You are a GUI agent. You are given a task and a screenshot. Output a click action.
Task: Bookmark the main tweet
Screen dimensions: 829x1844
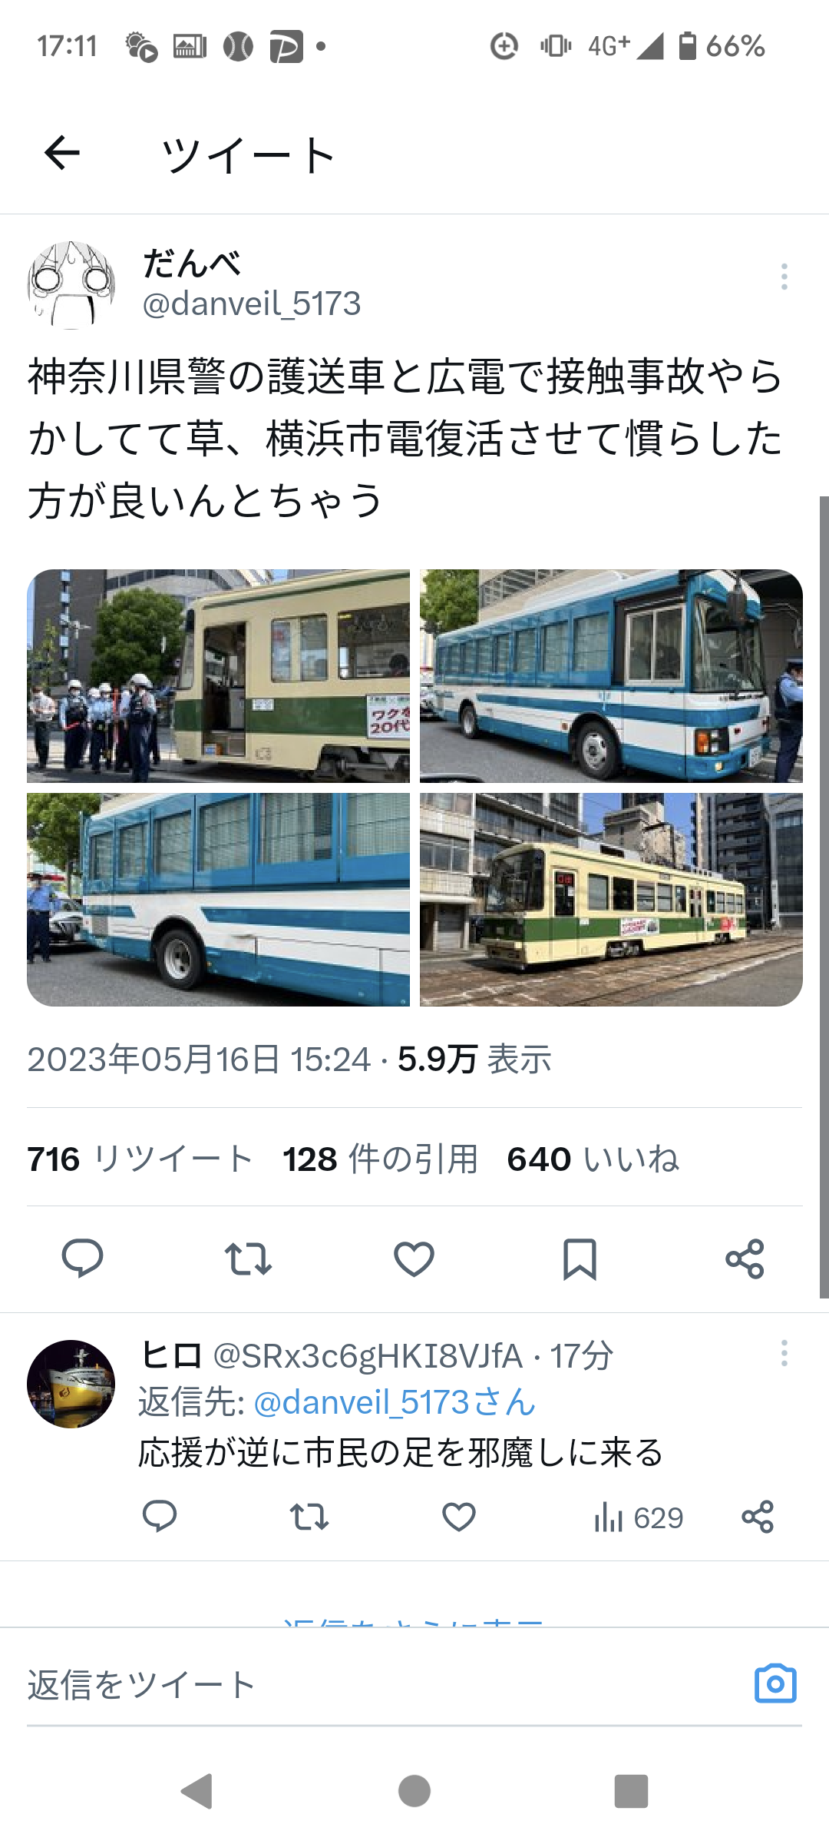point(580,1259)
